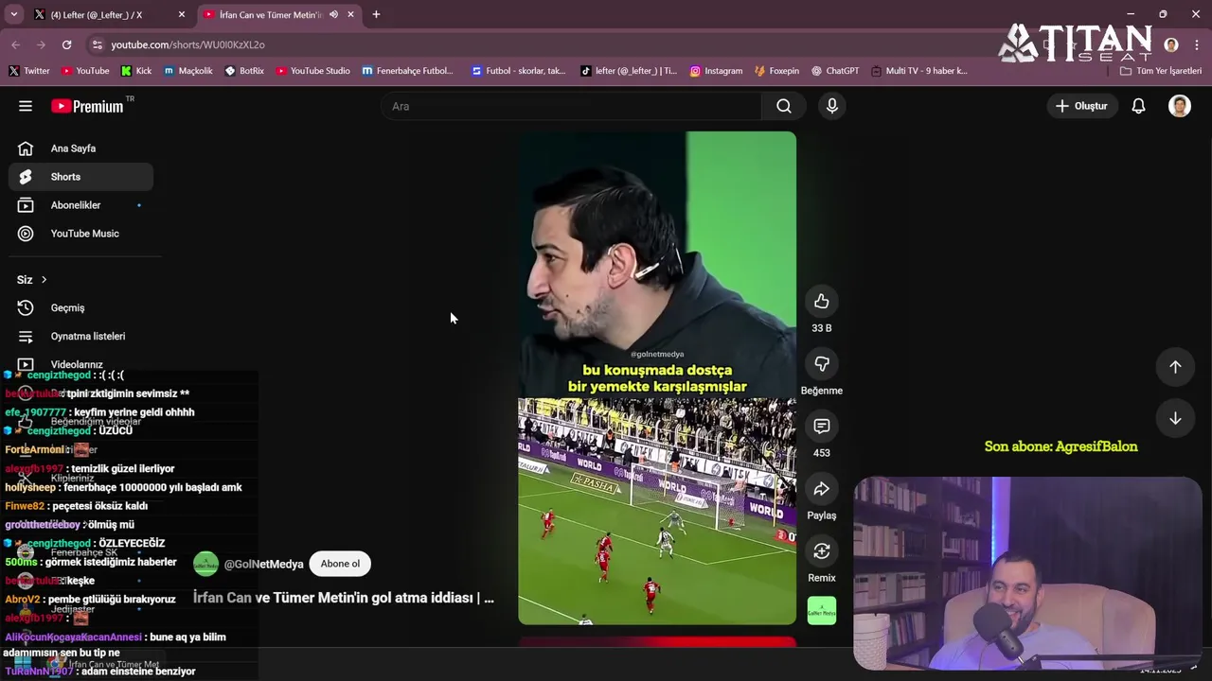The height and width of the screenshot is (681, 1212).
Task: Open Geçmiş history in sidebar
Action: coord(80,307)
